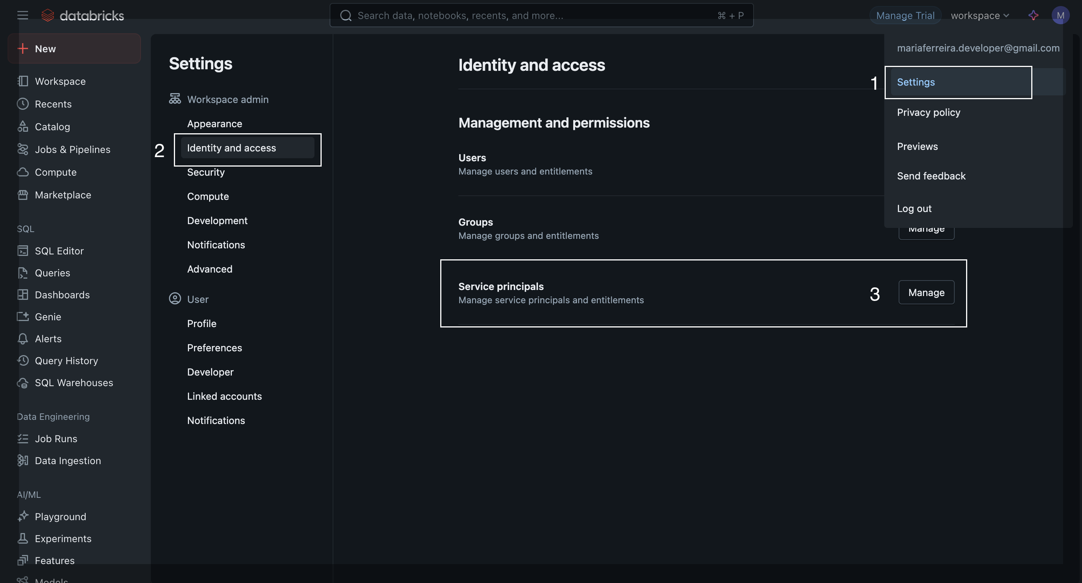Open the Advanced settings page
The width and height of the screenshot is (1082, 583).
210,269
